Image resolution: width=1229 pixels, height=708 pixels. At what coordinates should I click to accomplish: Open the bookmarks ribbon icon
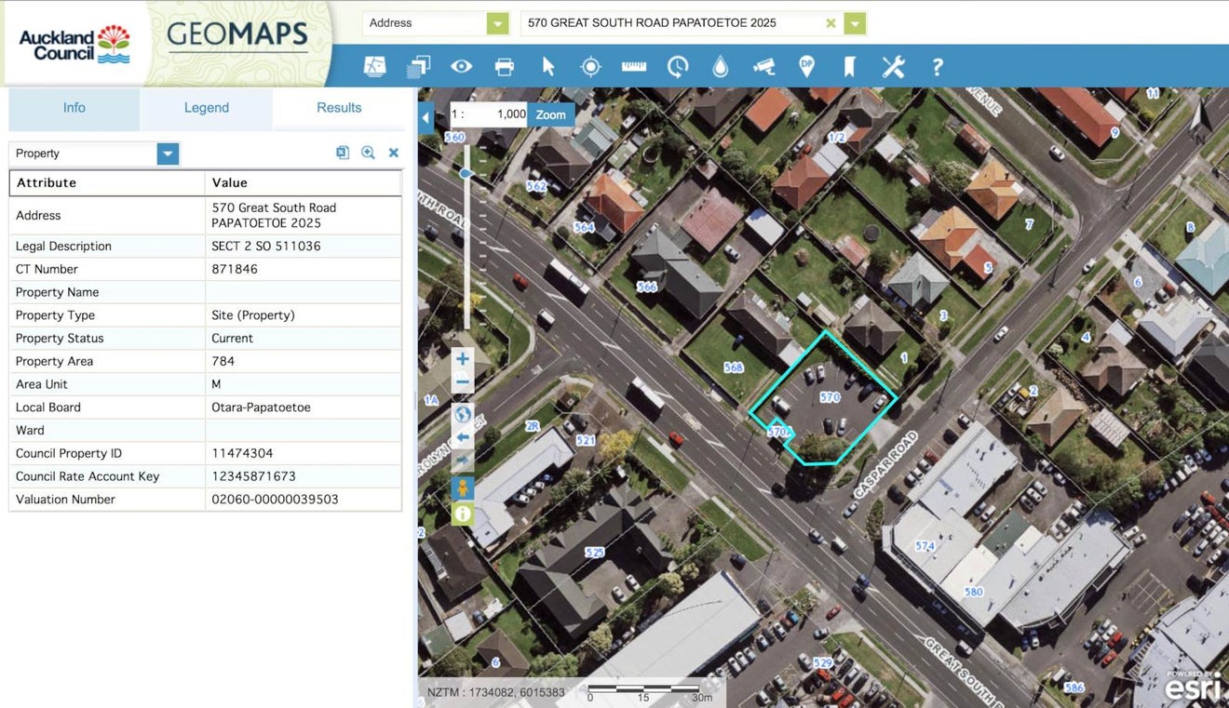click(849, 66)
